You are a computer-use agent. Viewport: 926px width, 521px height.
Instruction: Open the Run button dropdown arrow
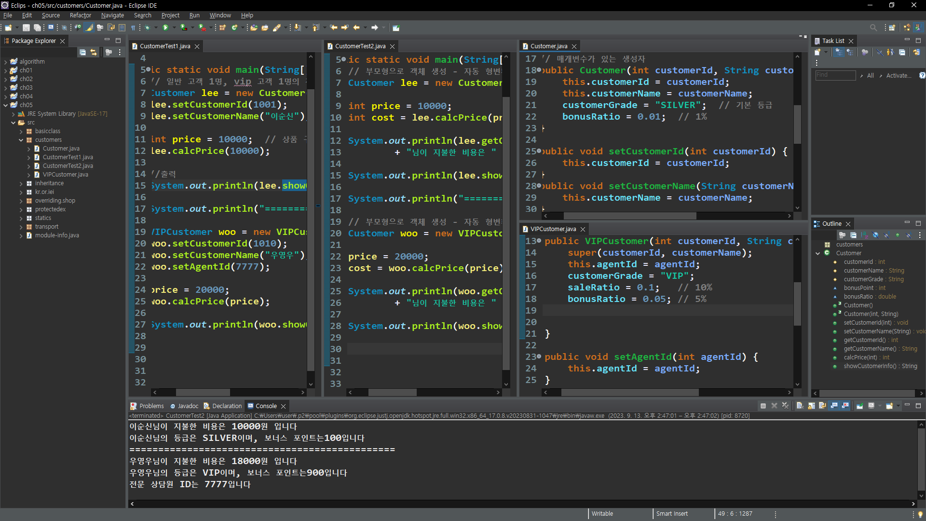click(174, 27)
